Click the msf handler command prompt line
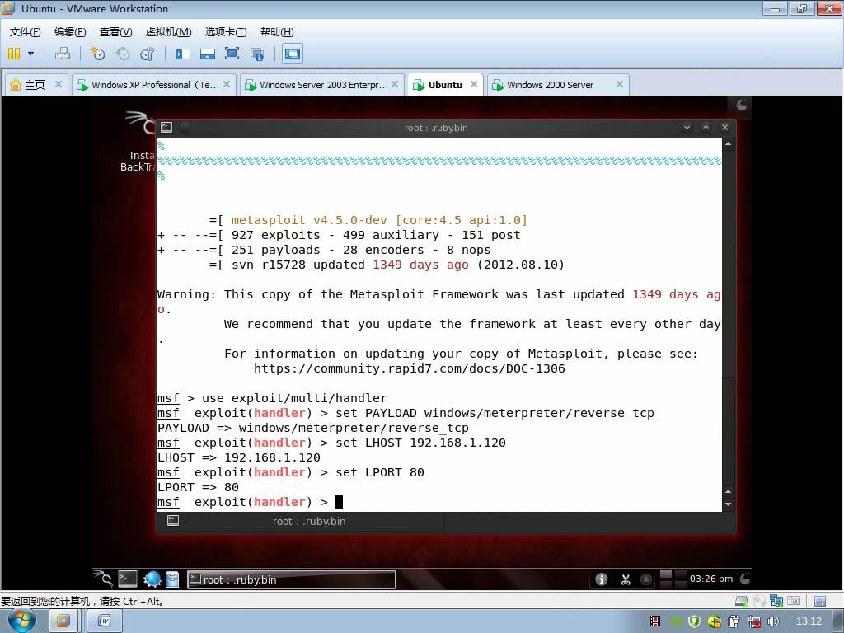This screenshot has height=633, width=844. tap(250, 502)
